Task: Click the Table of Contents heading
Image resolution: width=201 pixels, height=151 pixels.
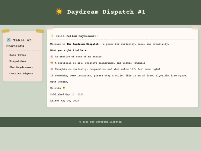Action: (19, 43)
